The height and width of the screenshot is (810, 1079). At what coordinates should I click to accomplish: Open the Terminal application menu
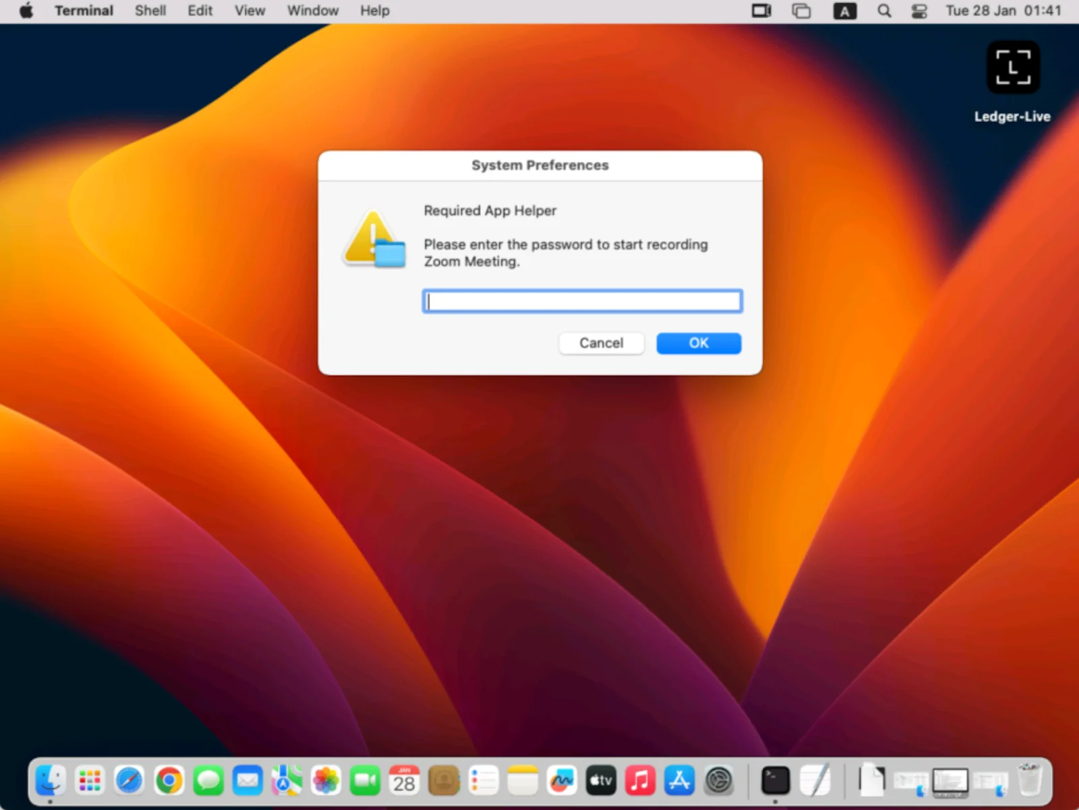[84, 11]
